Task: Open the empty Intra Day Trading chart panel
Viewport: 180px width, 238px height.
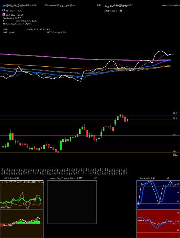Action: [72, 202]
